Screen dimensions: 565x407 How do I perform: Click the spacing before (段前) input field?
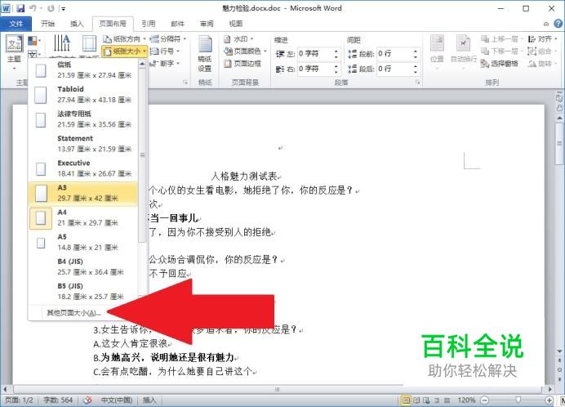(394, 54)
